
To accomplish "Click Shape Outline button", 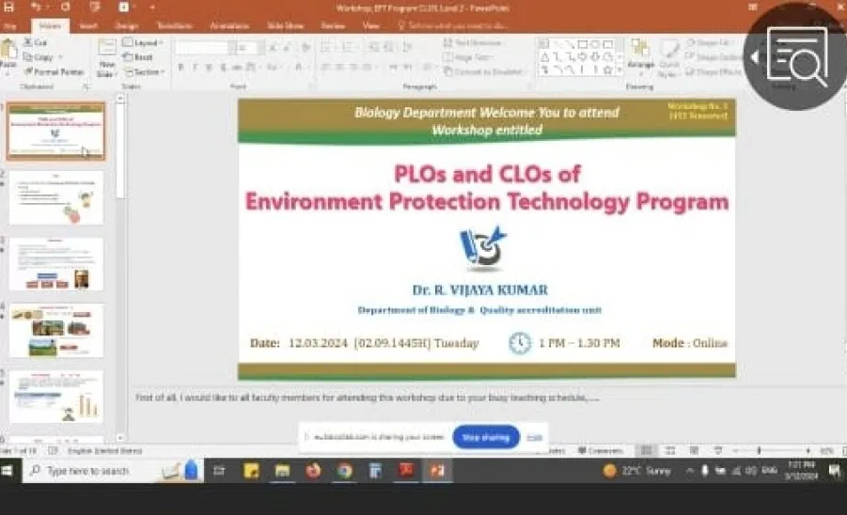I will pos(713,56).
